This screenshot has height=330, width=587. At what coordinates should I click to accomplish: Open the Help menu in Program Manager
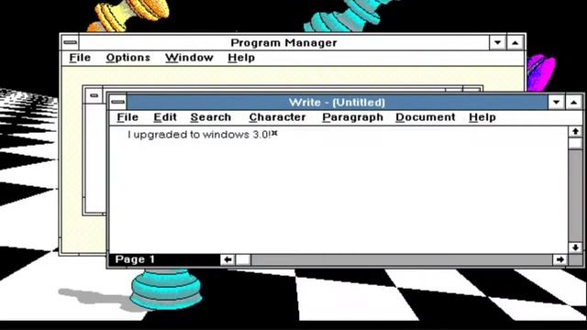pyautogui.click(x=241, y=58)
